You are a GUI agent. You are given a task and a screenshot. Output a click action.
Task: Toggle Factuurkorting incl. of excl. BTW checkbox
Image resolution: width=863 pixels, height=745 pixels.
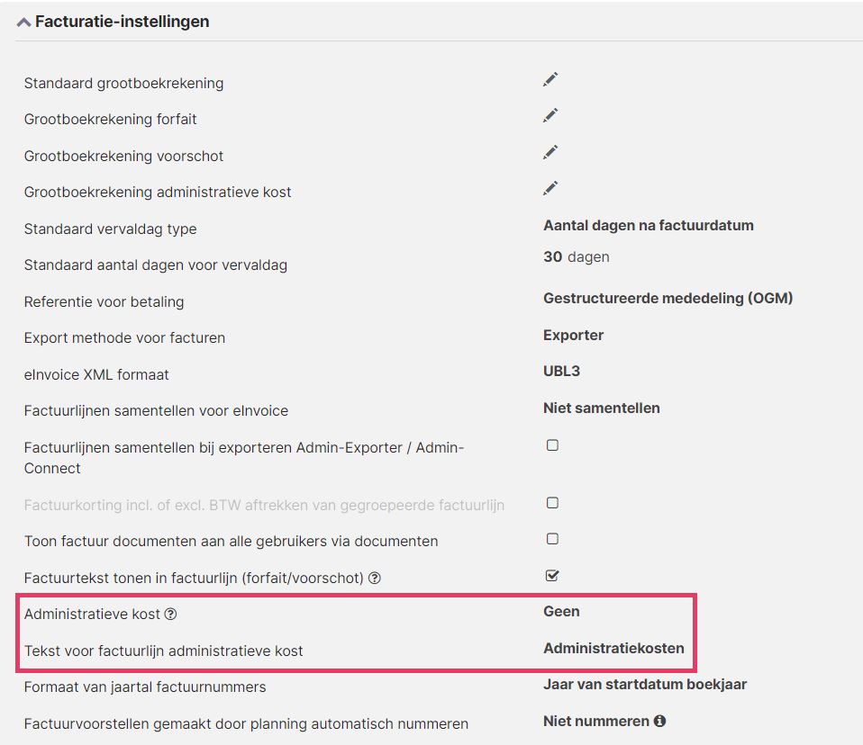552,503
